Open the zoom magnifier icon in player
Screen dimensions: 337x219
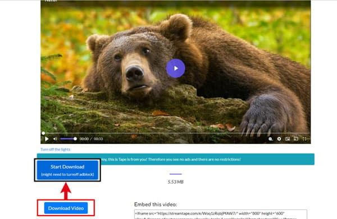271,139
